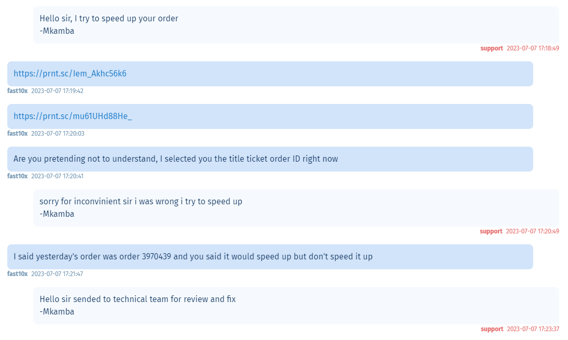
Task: Click the timestamp 2023-07-07 17:18:49
Action: tap(533, 48)
